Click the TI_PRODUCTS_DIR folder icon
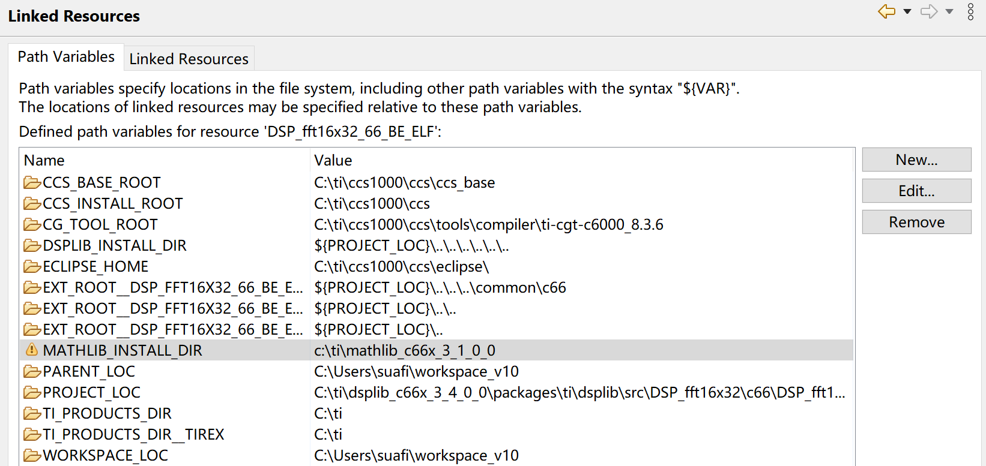Screen dimensions: 986x466 point(32,413)
